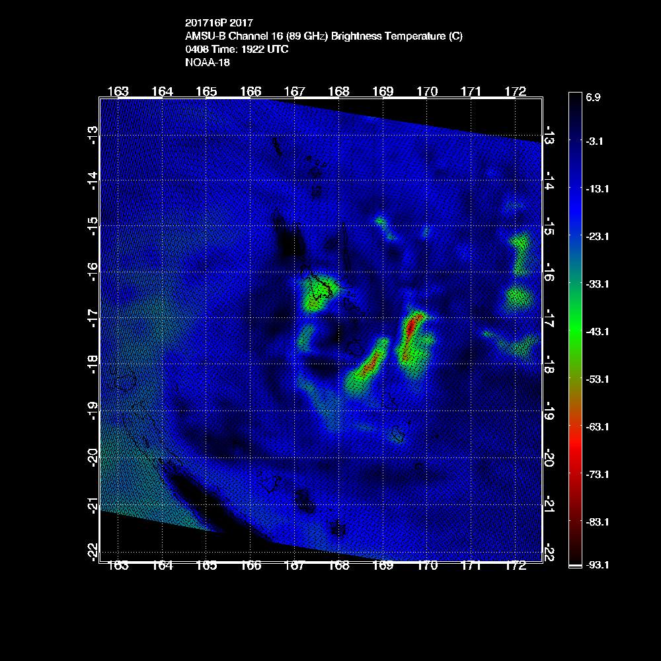Click longitude label "168" on the bottom axis
This screenshot has height=661, width=661.
click(x=338, y=566)
